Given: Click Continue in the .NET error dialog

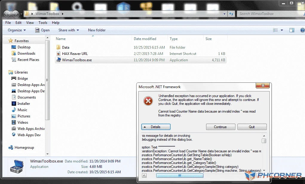Looking at the screenshot, I should (220, 127).
